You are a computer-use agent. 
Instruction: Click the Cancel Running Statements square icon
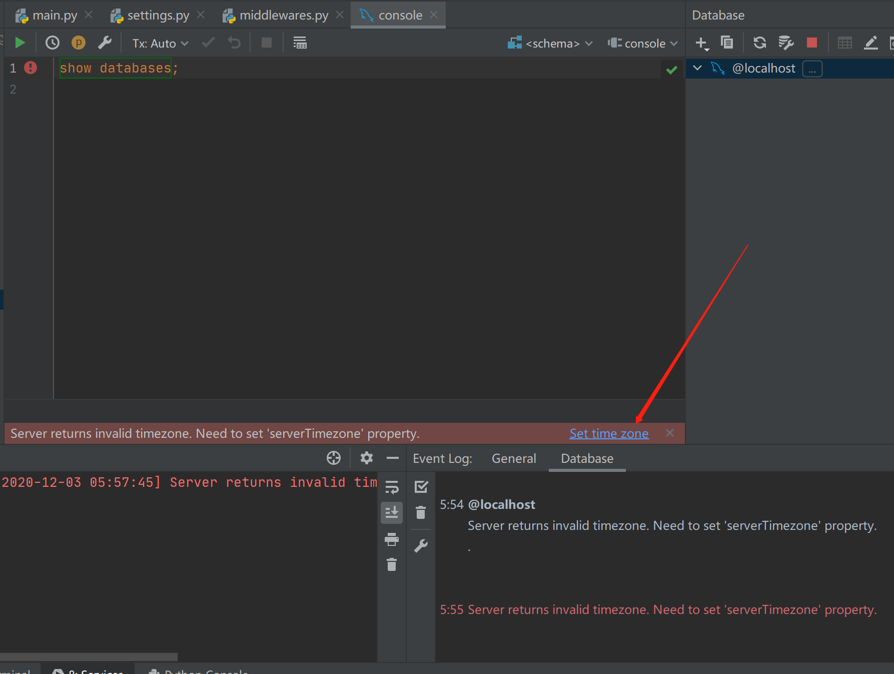[267, 43]
